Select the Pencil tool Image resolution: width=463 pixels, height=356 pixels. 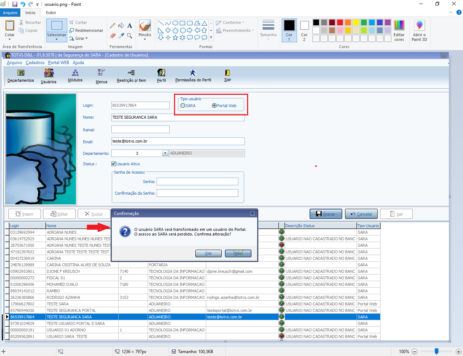point(112,26)
